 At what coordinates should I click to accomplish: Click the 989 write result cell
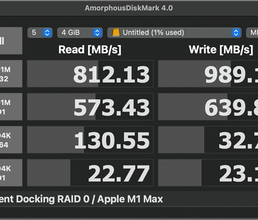[x=208, y=74]
